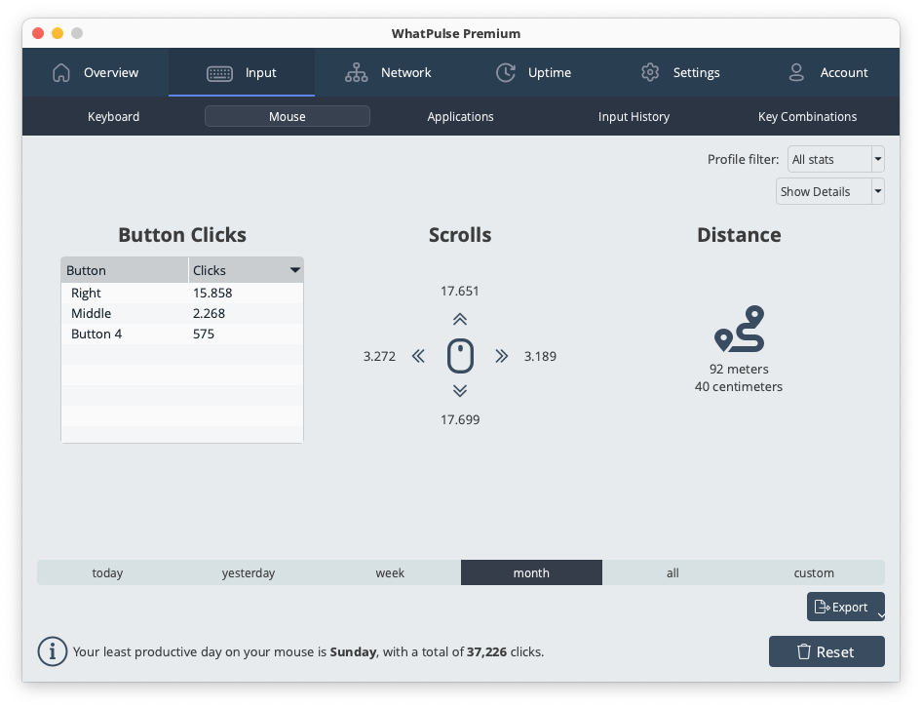This screenshot has height=708, width=922.
Task: Select the Overview home icon
Action: coord(61,72)
